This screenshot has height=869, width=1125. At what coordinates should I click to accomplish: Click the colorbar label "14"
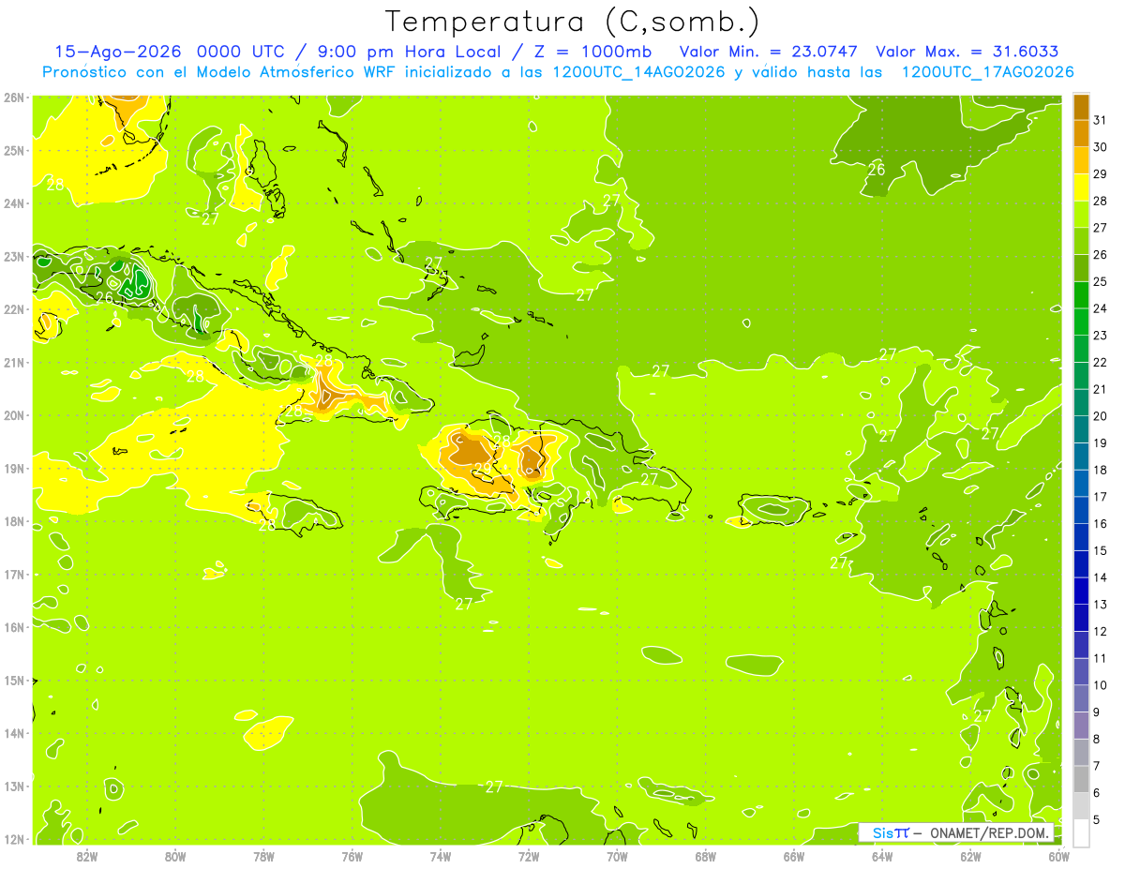(x=1101, y=578)
